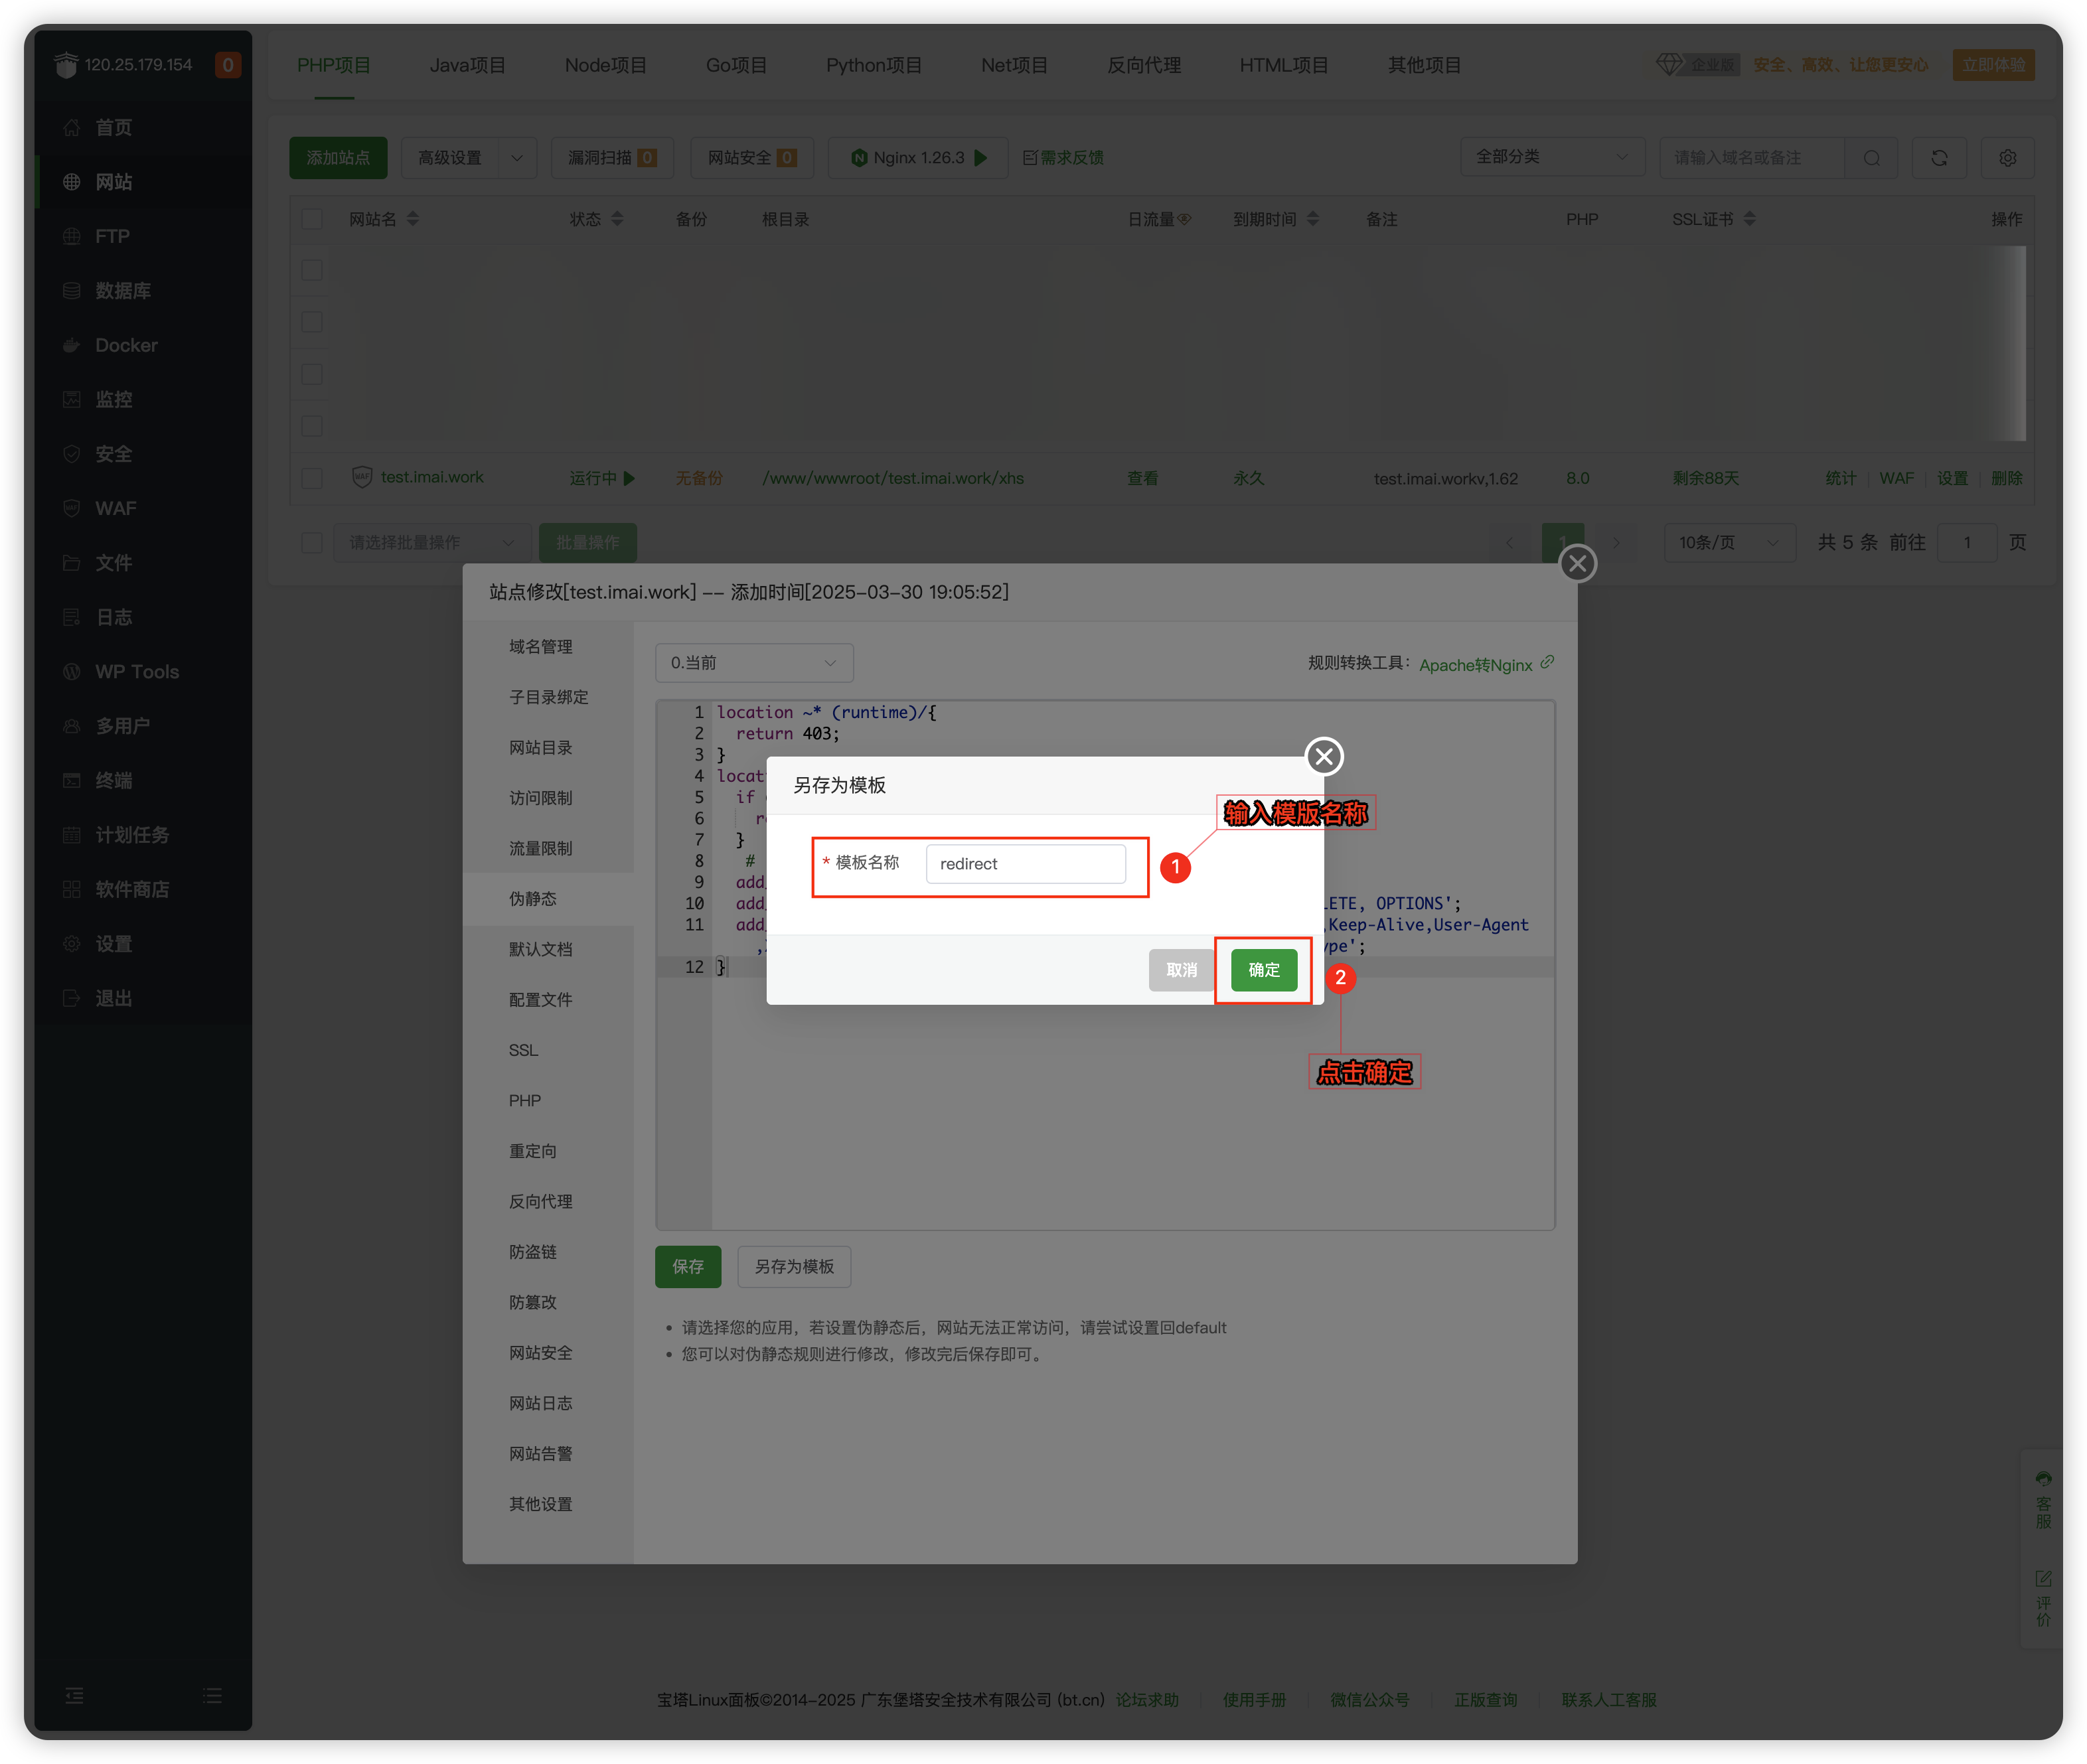Toggle checkbox for test.imai.work row
Image resolution: width=2087 pixels, height=1764 pixels.
pos(312,478)
